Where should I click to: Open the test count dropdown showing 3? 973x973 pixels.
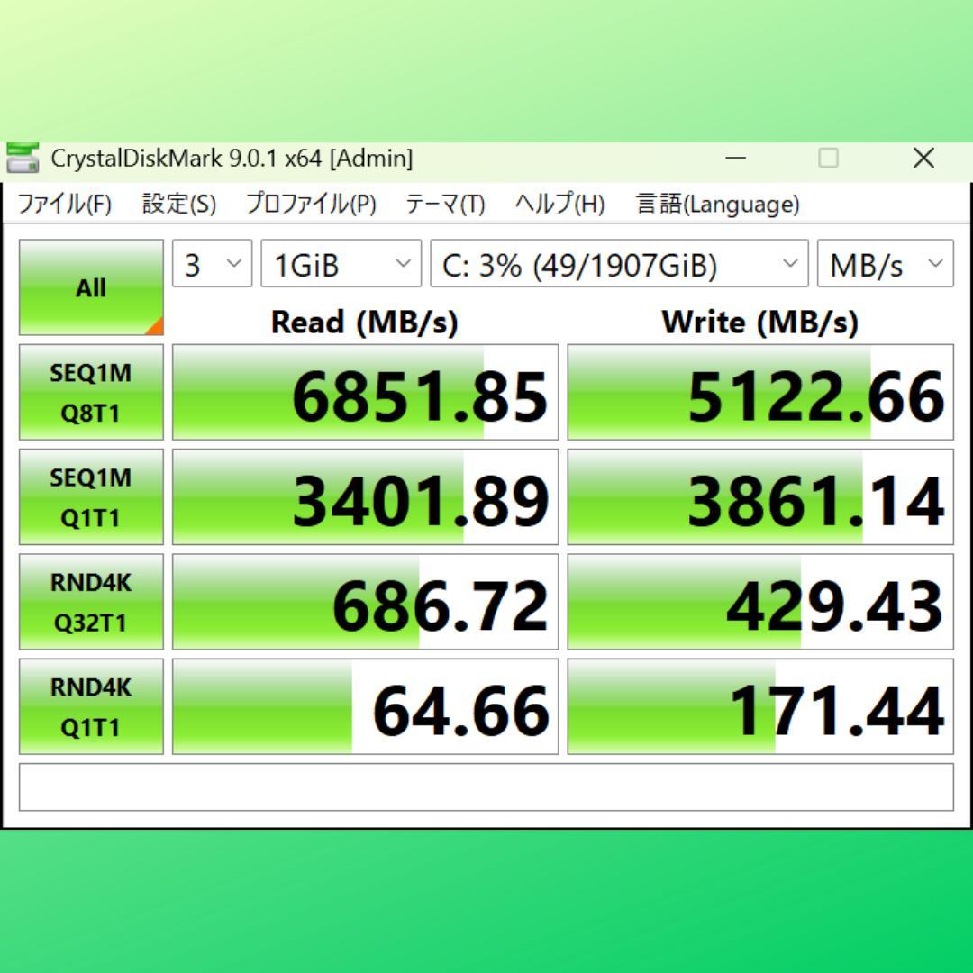point(210,264)
